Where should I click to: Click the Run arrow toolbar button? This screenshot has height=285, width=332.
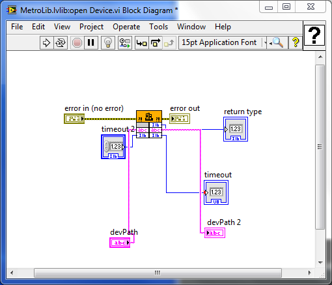(x=46, y=42)
